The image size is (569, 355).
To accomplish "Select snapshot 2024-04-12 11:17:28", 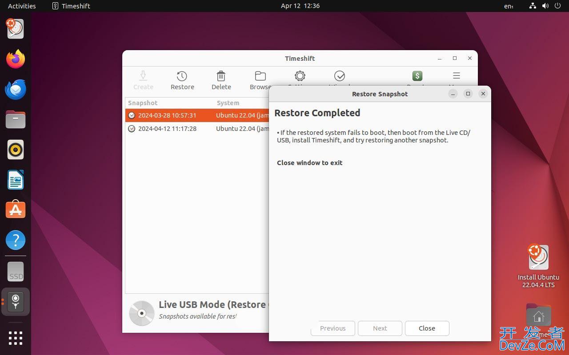I will coord(197,129).
